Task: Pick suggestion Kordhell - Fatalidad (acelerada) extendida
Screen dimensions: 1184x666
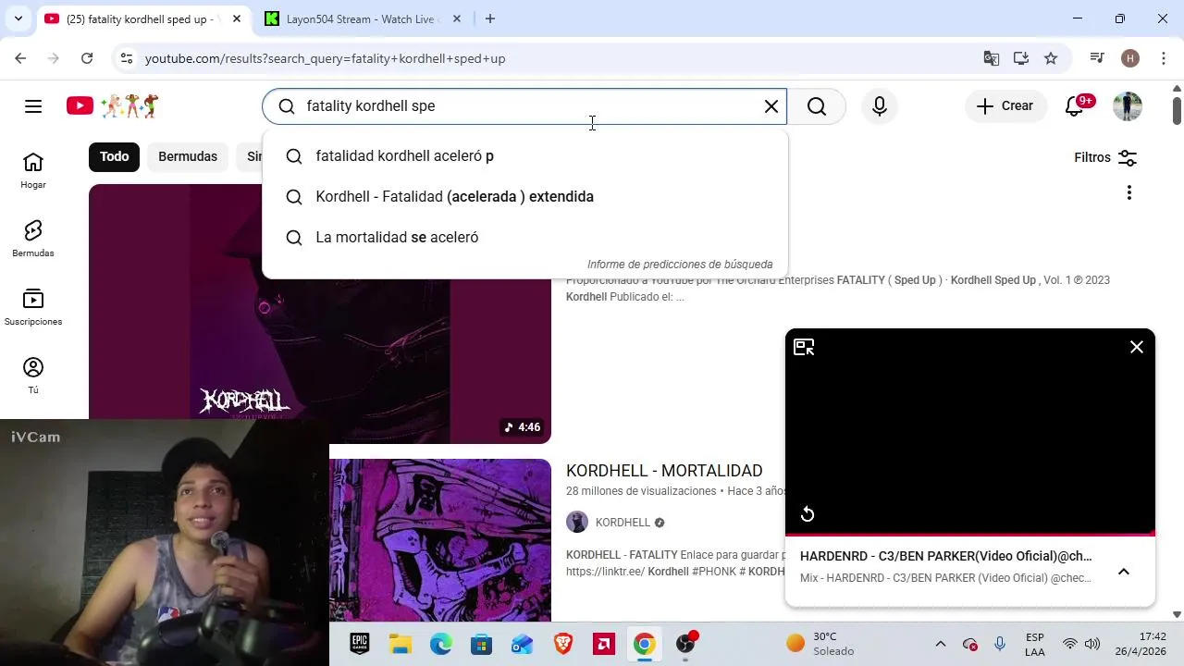Action: [525, 197]
